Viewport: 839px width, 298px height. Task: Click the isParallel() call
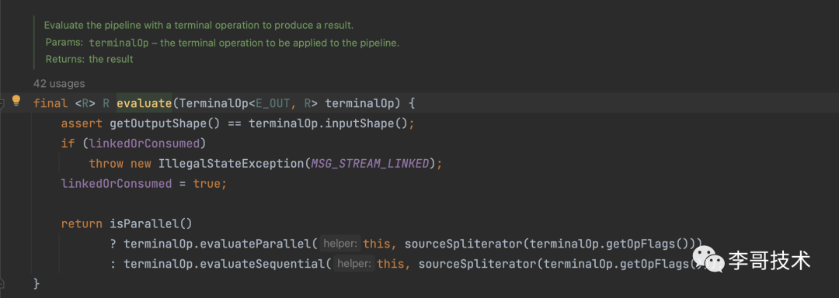[151, 223]
